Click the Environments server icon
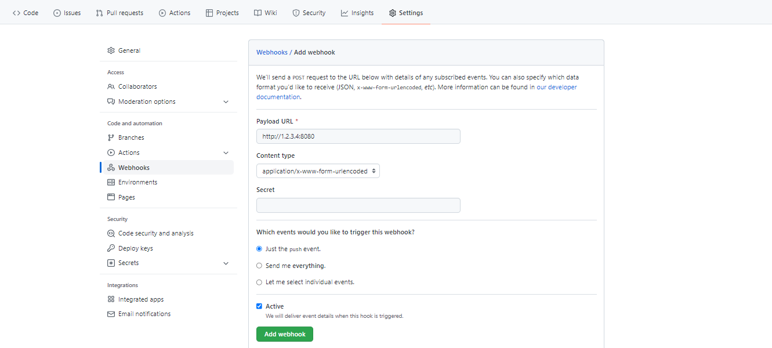The width and height of the screenshot is (772, 348). 111,182
